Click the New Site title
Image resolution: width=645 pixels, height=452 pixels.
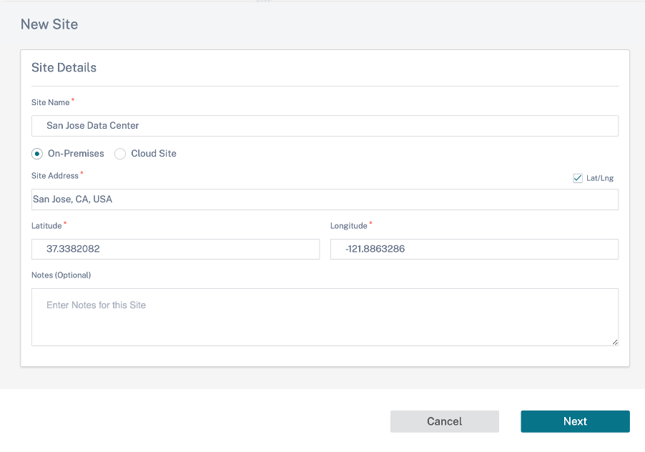(49, 24)
